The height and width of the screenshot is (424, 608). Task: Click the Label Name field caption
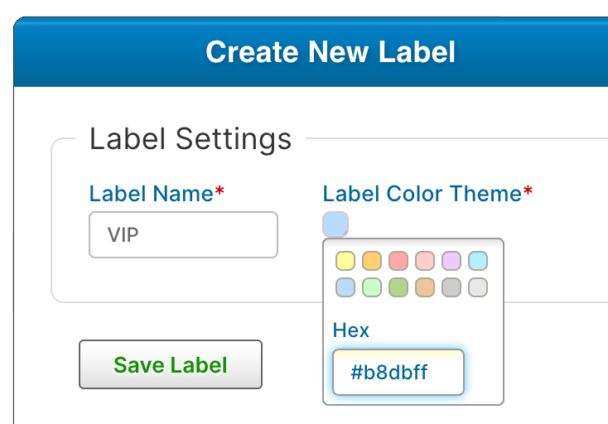click(152, 194)
